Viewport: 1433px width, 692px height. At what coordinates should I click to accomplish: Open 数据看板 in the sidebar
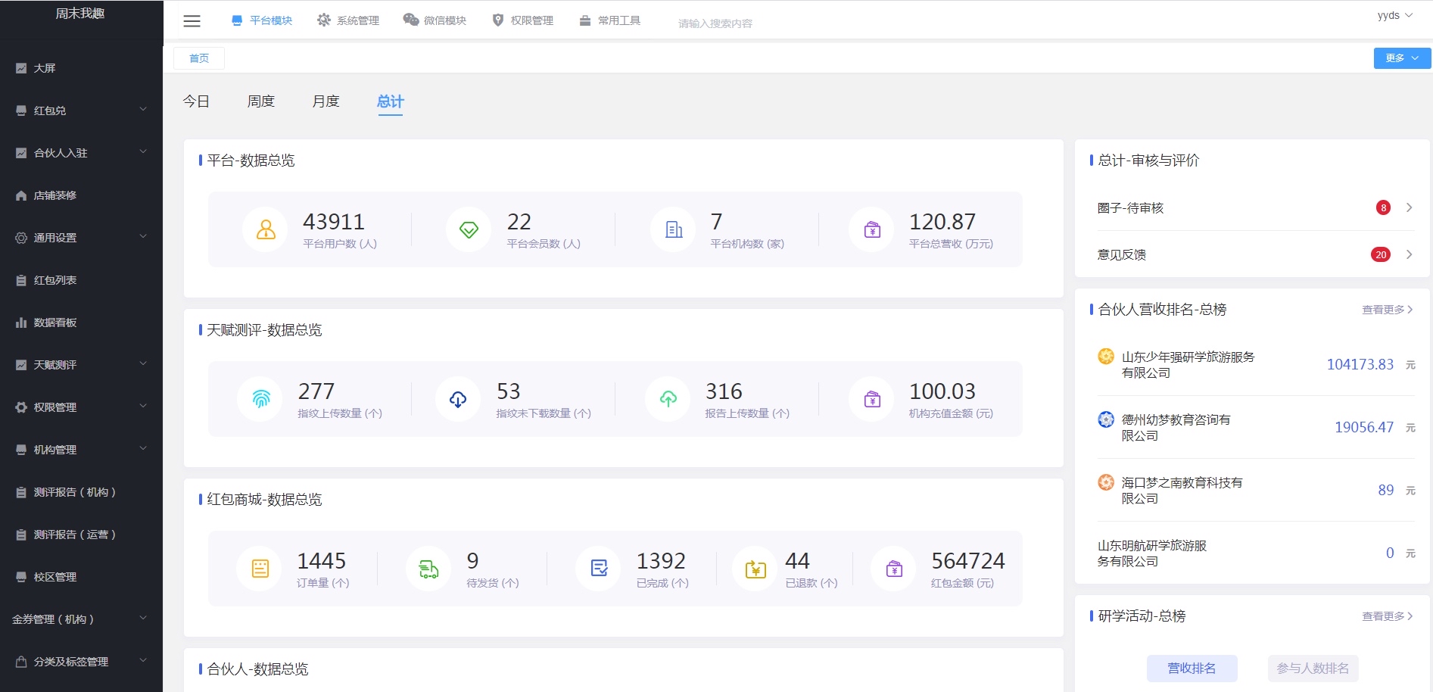pyautogui.click(x=81, y=323)
